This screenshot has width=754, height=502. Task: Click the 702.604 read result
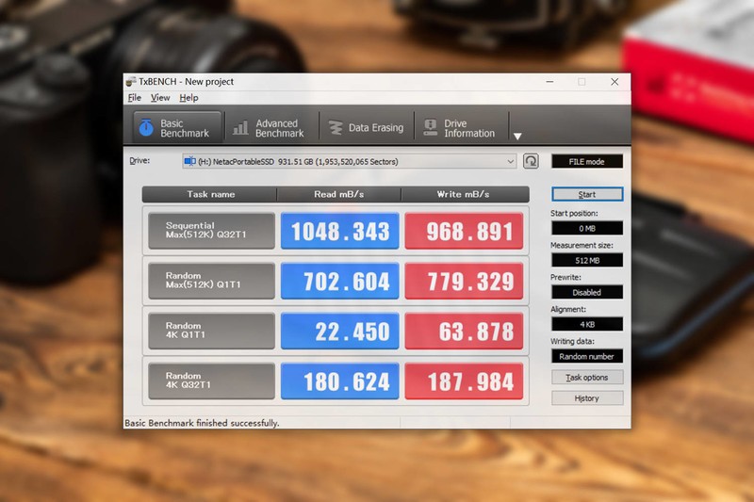point(340,281)
